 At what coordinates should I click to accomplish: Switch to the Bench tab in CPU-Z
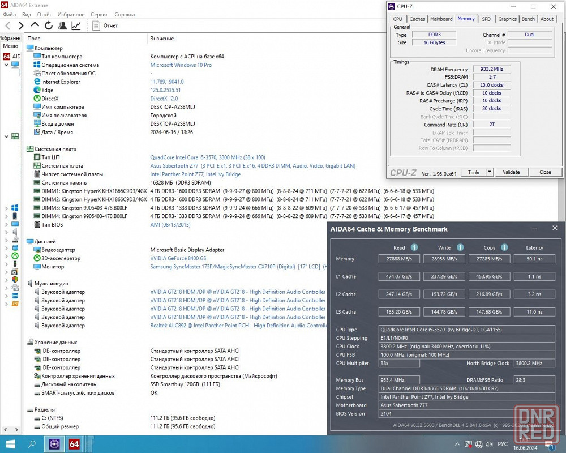pyautogui.click(x=528, y=19)
